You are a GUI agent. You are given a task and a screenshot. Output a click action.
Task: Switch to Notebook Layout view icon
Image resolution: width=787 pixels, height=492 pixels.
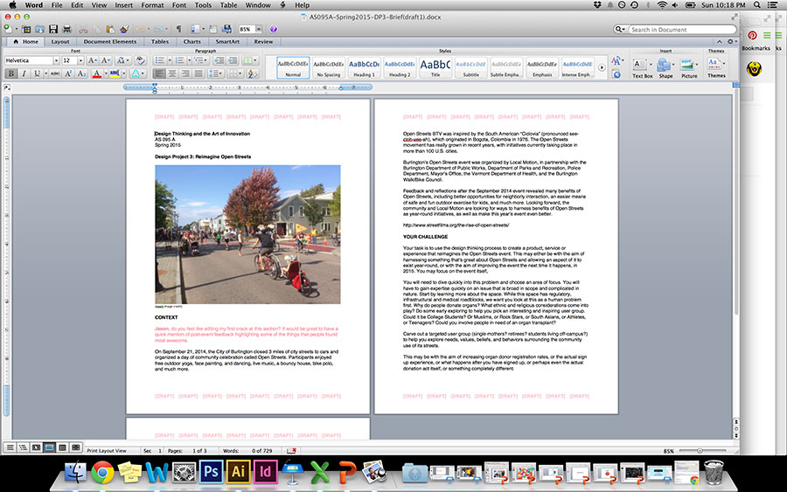pyautogui.click(x=62, y=447)
